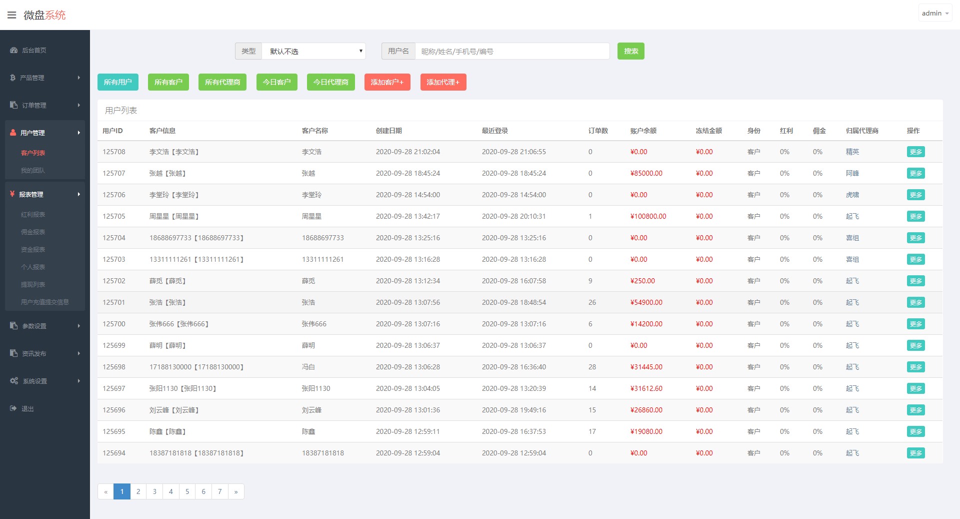Click 更多 for user 125707
The height and width of the screenshot is (519, 960).
click(x=915, y=173)
